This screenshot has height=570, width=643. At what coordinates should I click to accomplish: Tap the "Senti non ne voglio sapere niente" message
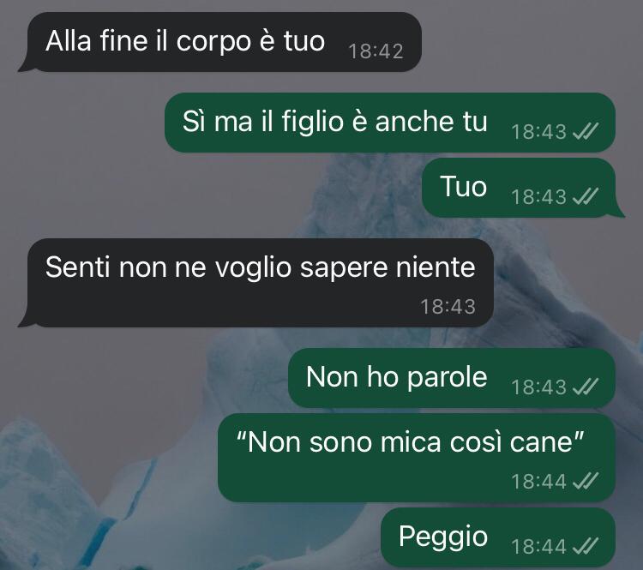click(x=255, y=283)
